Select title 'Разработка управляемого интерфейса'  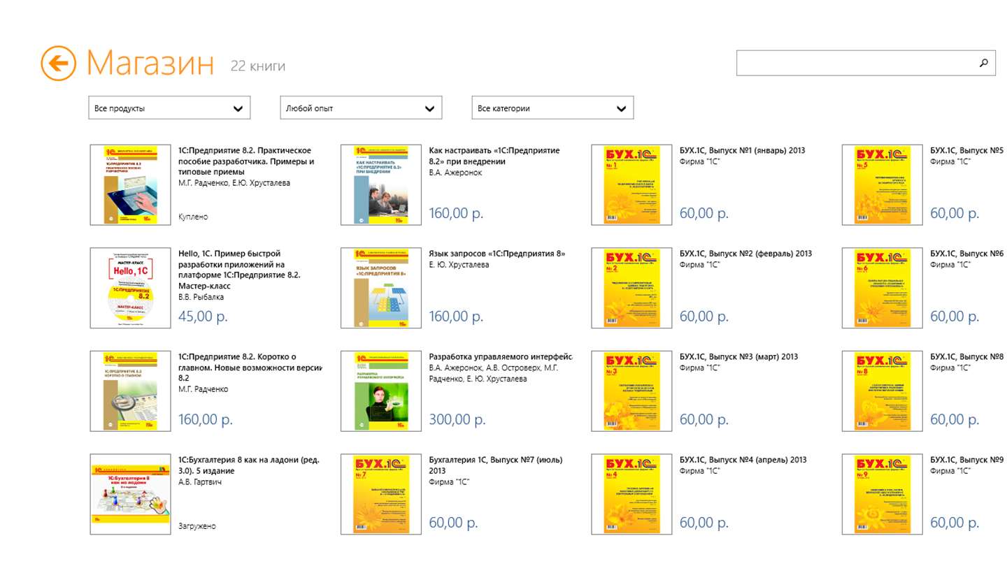pyautogui.click(x=501, y=357)
